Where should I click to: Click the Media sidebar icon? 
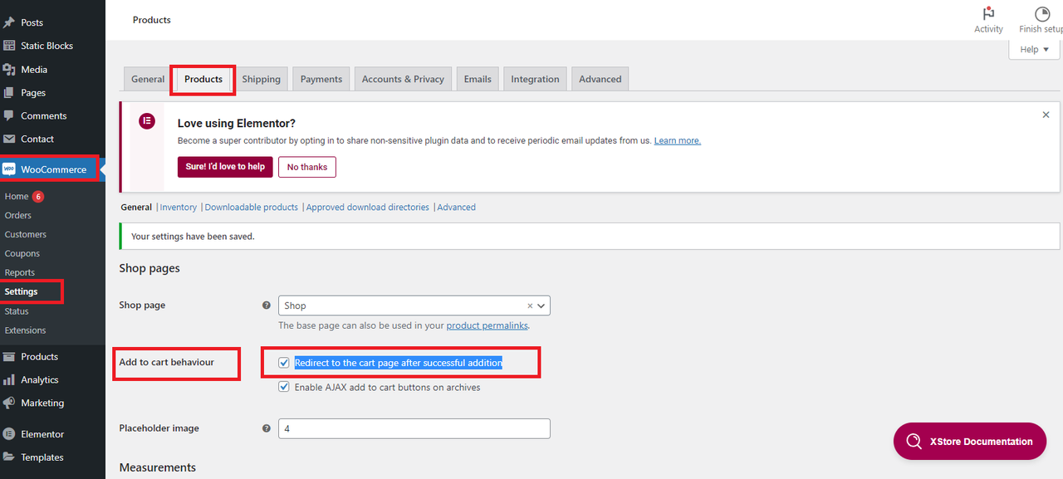click(9, 70)
